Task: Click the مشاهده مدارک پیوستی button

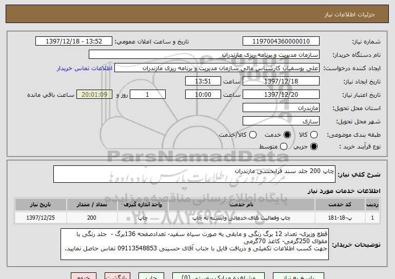Action: coord(219,276)
